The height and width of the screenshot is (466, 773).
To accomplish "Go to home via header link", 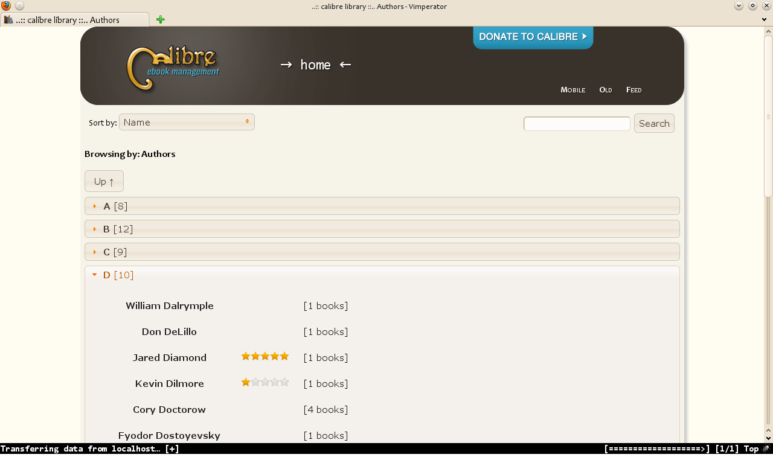I will point(316,65).
